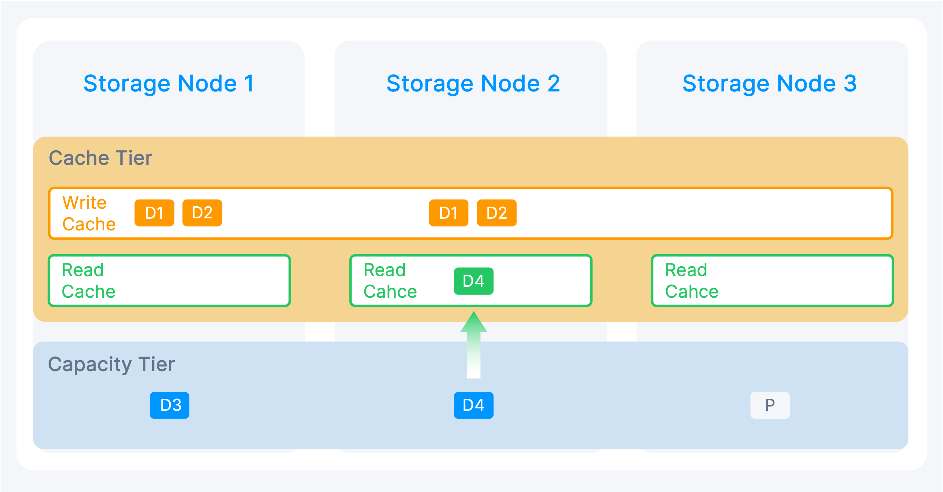
Task: Select the Read Cahce box on Node 3
Action: click(772, 281)
